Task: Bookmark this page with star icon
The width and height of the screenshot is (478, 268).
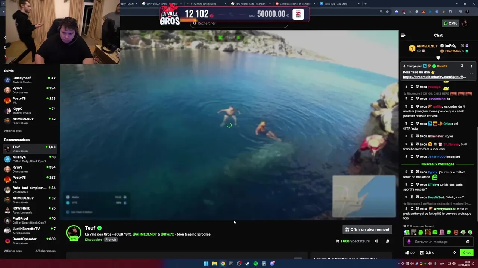Action: [387, 12]
